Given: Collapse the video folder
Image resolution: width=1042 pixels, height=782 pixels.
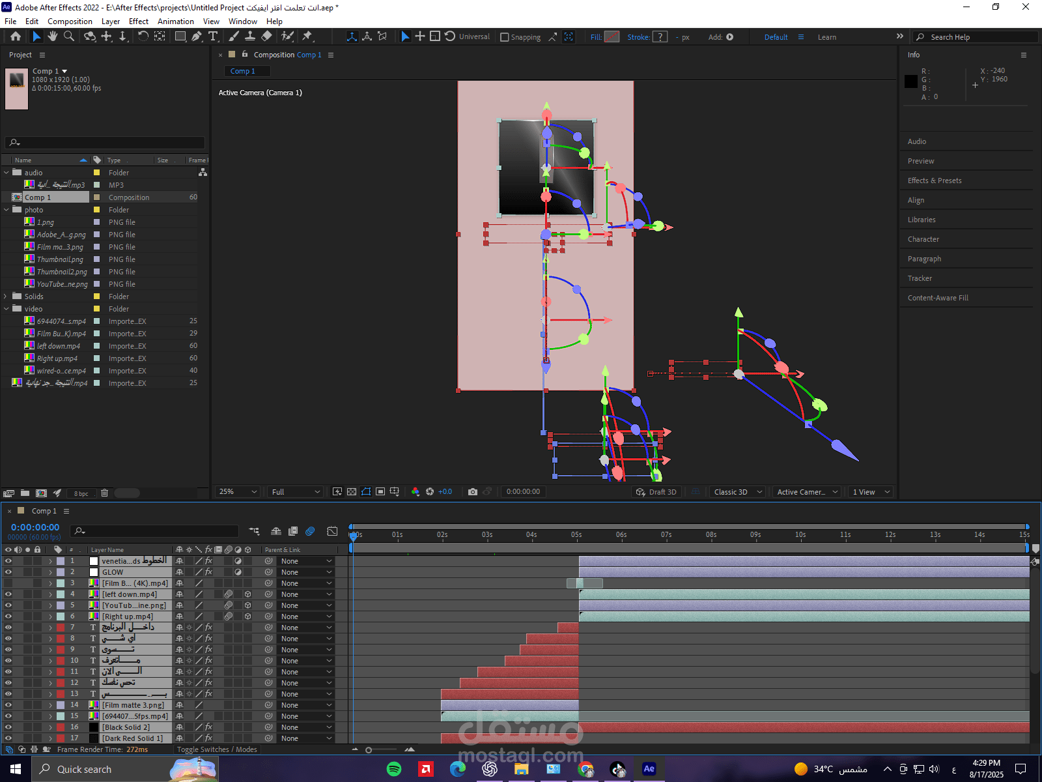Looking at the screenshot, I should click(7, 309).
